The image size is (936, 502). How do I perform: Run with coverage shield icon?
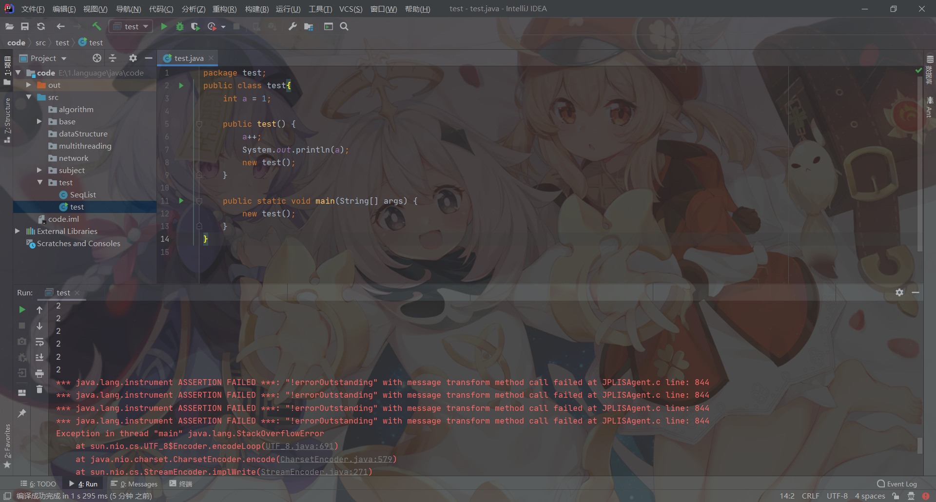[195, 26]
